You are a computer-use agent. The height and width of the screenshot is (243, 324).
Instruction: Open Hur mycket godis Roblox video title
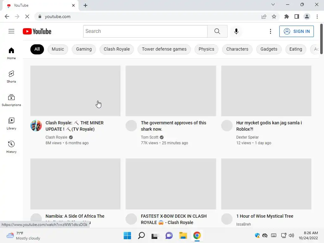269,126
